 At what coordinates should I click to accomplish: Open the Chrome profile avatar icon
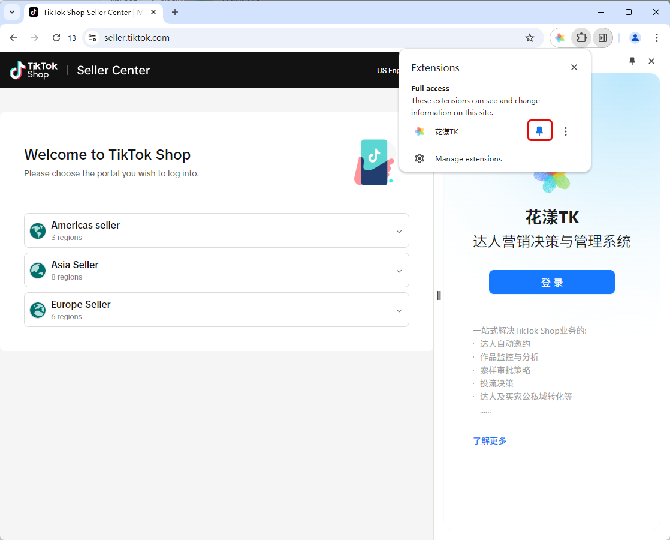click(x=635, y=38)
